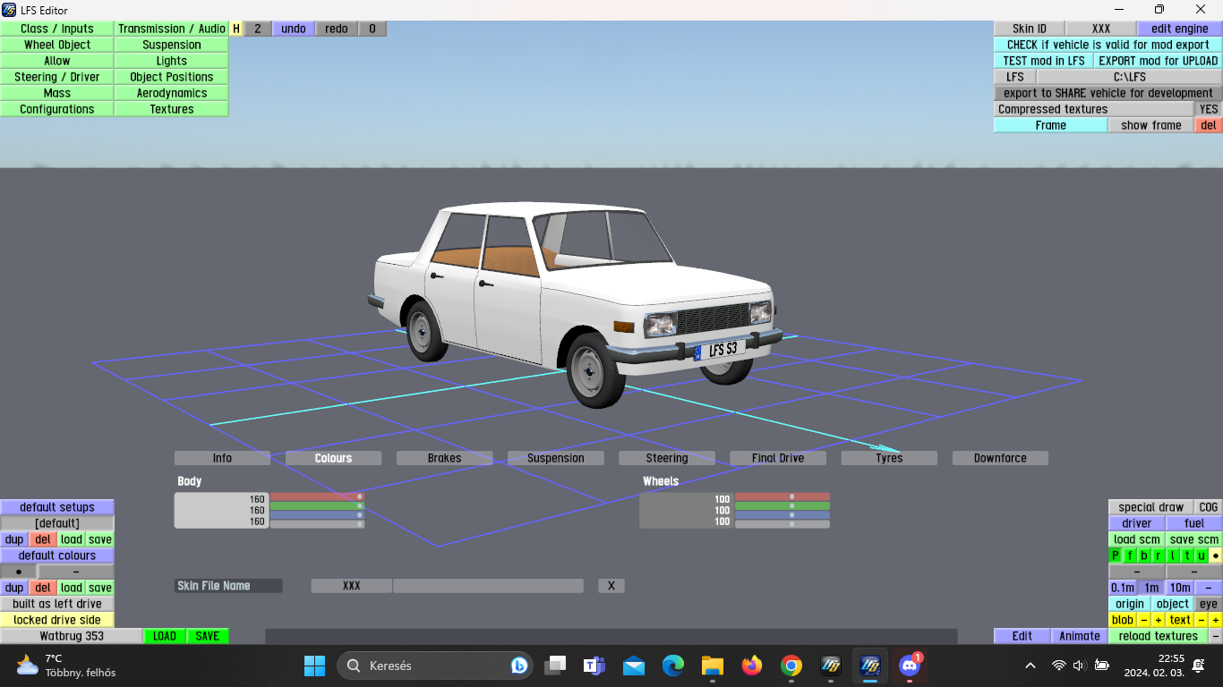The image size is (1223, 687).
Task: Open Firefox from the taskbar
Action: pos(752,666)
